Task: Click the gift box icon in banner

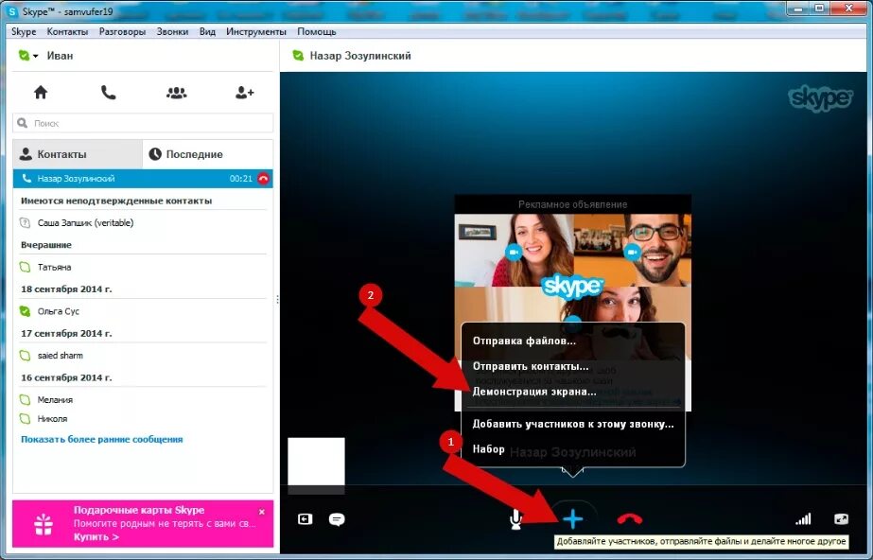Action: pos(44,523)
